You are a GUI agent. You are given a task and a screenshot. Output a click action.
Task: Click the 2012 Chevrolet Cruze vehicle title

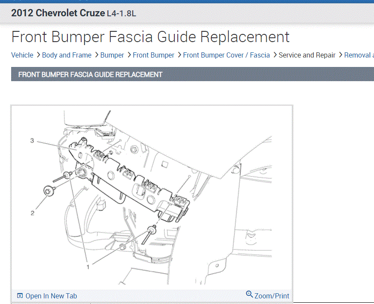pyautogui.click(x=58, y=13)
